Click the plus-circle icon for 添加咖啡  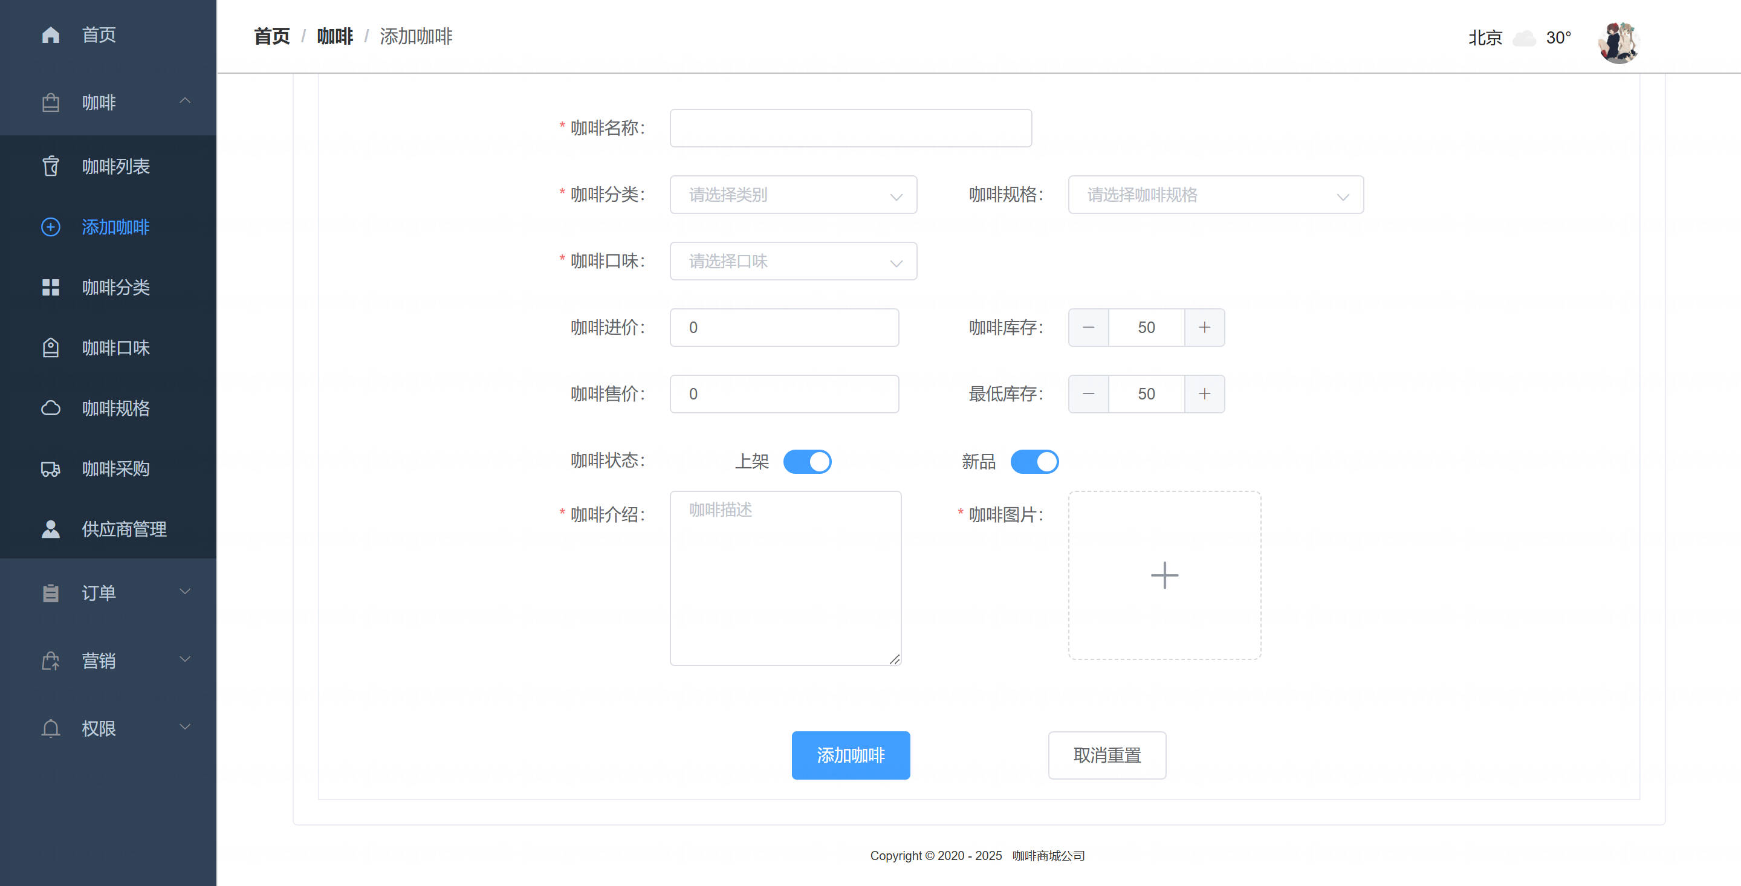point(51,227)
